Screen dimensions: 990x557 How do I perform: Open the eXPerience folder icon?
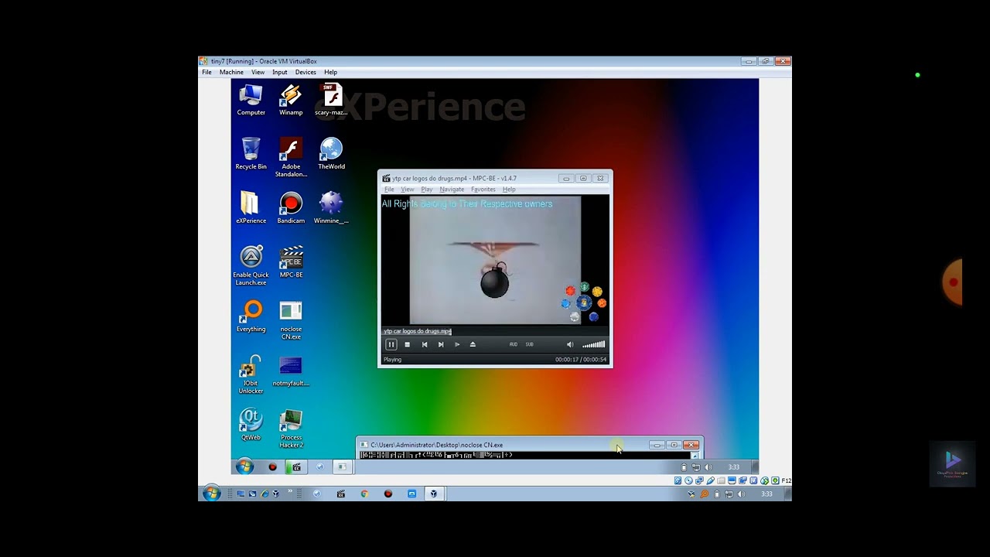[x=251, y=209]
